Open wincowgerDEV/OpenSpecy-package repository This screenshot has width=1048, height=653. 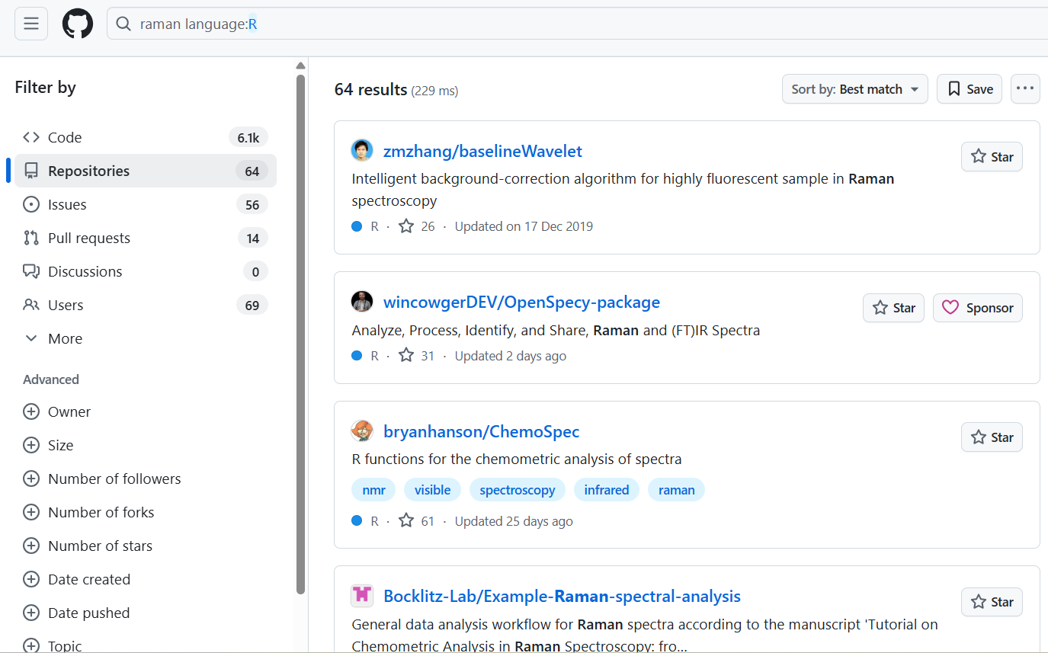click(521, 302)
